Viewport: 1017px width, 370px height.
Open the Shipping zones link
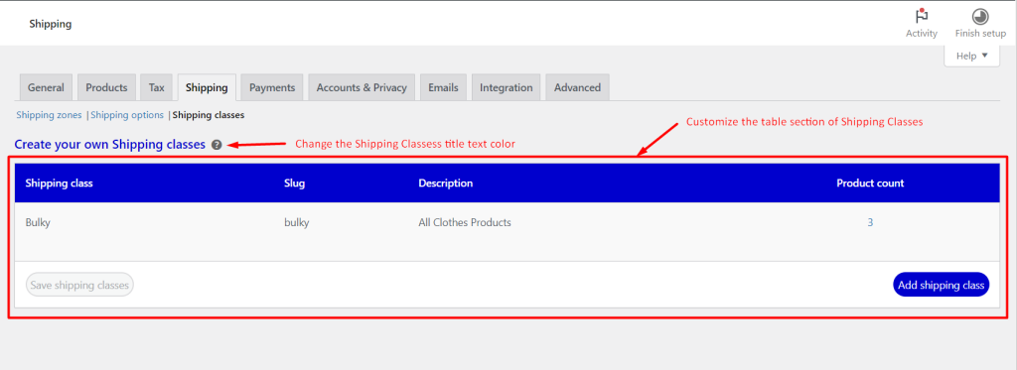pos(50,115)
